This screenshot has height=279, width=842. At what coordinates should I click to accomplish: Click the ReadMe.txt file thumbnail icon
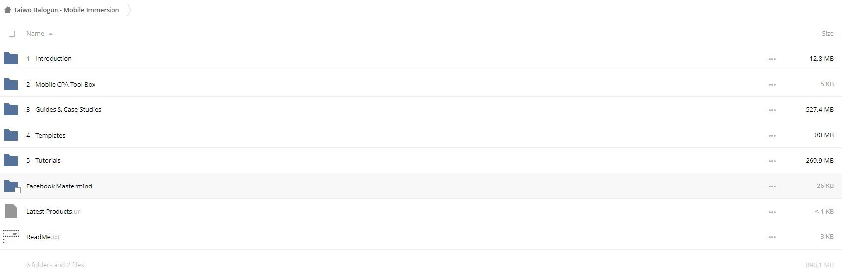pyautogui.click(x=11, y=236)
